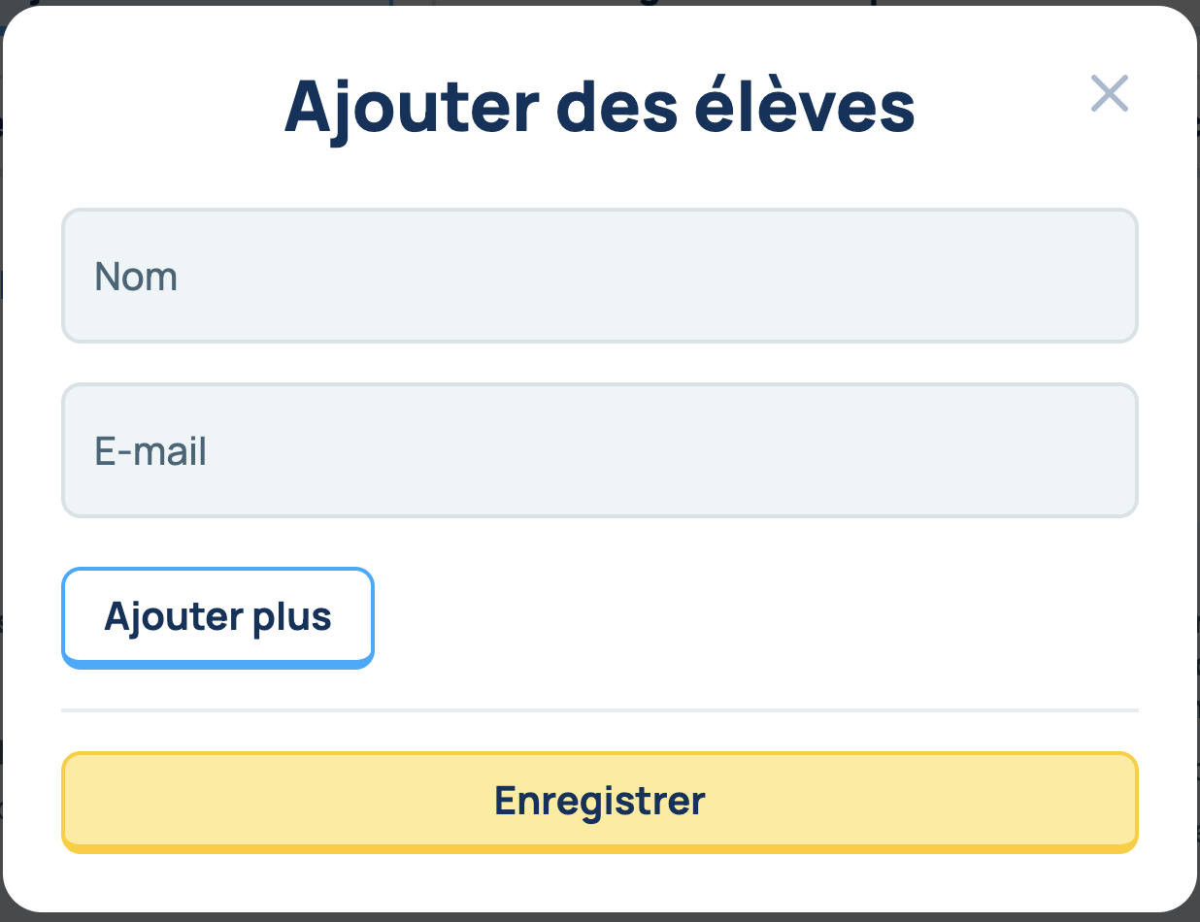The image size is (1200, 922).
Task: Click the X icon beside the title
Action: [1109, 94]
